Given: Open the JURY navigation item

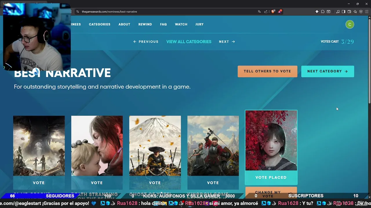Looking at the screenshot, I should pos(199,24).
